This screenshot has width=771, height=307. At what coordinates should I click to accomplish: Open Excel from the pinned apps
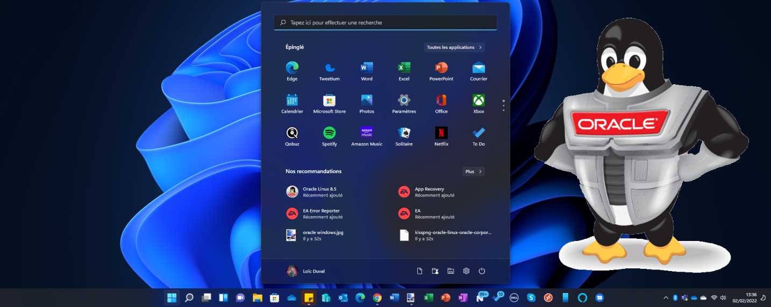pos(404,71)
